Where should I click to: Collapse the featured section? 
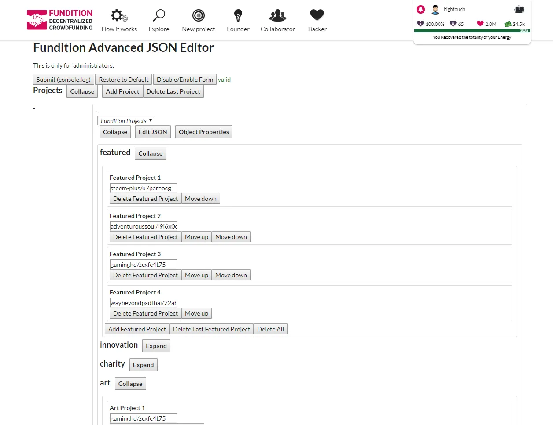(151, 153)
